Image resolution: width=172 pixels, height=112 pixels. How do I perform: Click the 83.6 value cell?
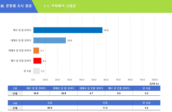(50, 108)
